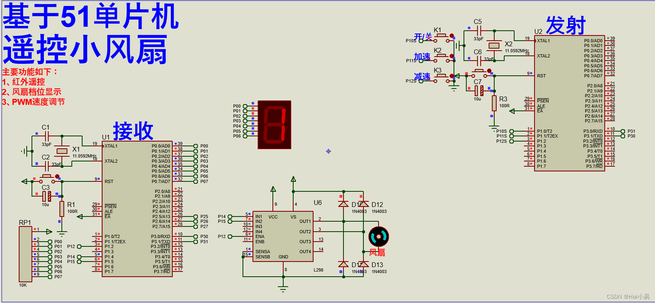Click the 11.0592MHz value beside X1
Screen dimensions: 655x303
pyautogui.click(x=85, y=156)
